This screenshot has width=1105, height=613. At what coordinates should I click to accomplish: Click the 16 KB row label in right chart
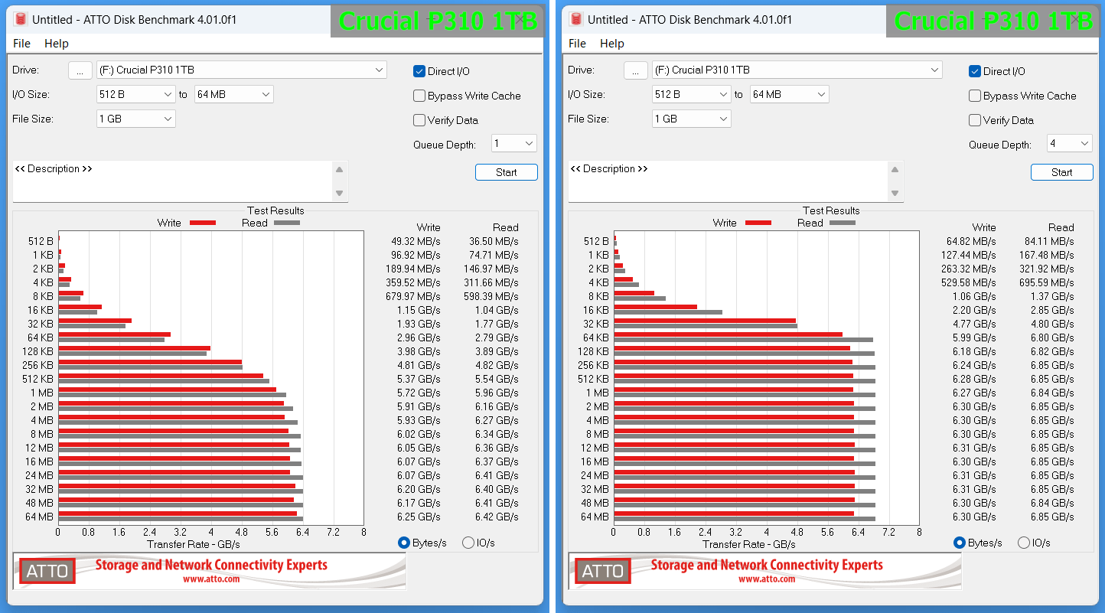click(x=595, y=310)
